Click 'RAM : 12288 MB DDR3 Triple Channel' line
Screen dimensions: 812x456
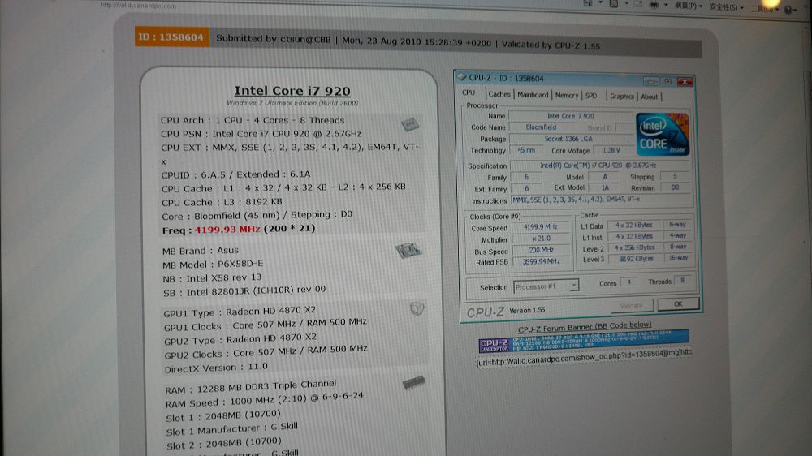tap(251, 387)
